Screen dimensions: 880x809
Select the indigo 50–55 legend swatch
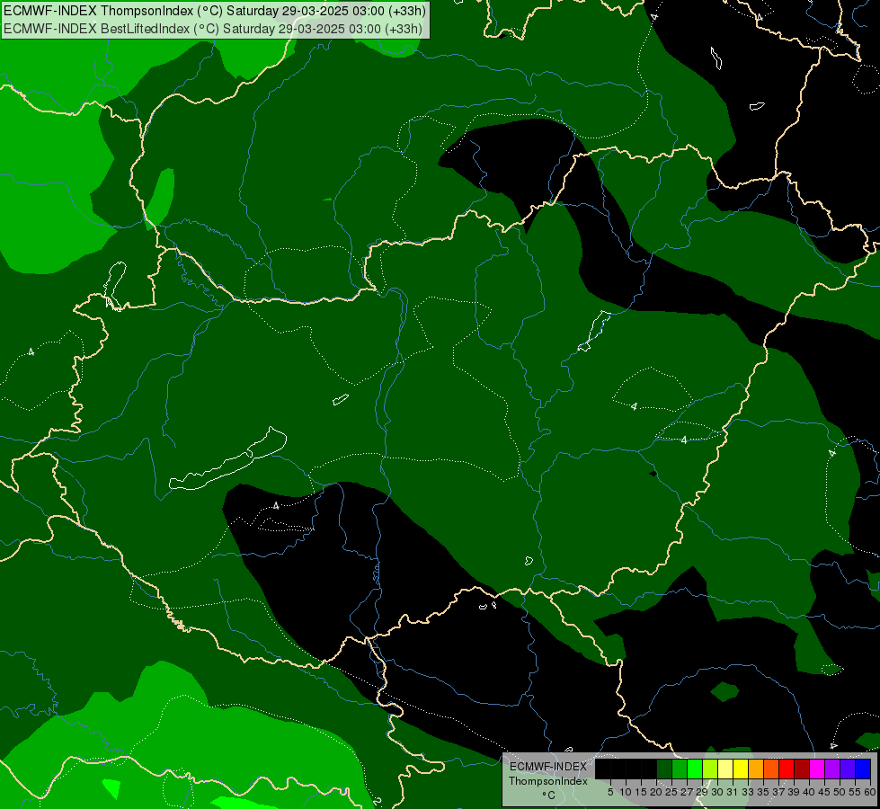[x=848, y=769]
